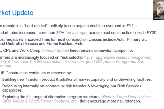
Task: Click the BuiltWorlds webcam video thumbnail
Action: [x=159, y=10]
